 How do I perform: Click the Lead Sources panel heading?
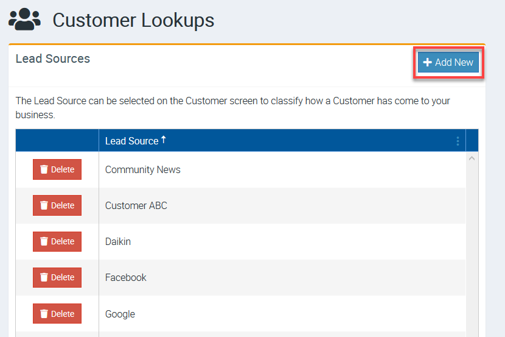[x=52, y=59]
